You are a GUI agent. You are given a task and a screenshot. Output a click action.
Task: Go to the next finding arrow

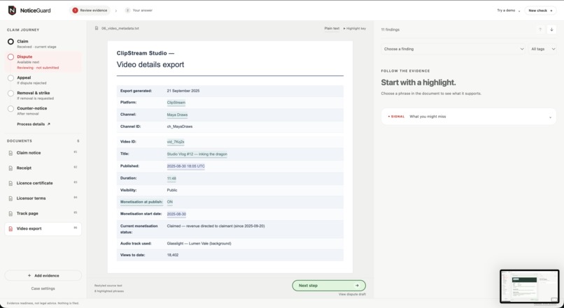(551, 29)
